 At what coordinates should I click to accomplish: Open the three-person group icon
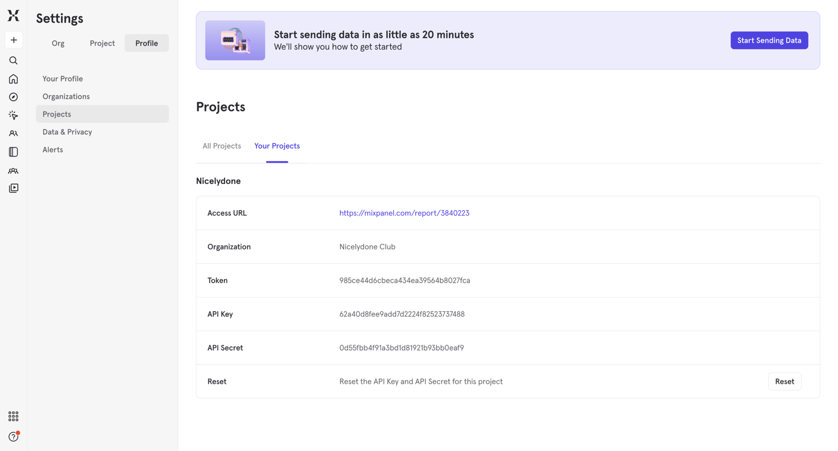[x=13, y=171]
